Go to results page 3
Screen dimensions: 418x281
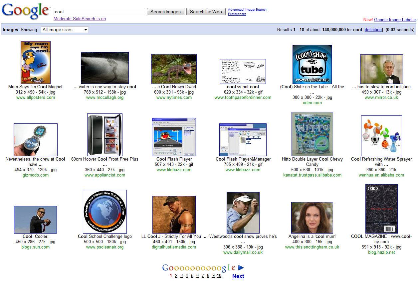click(x=182, y=276)
